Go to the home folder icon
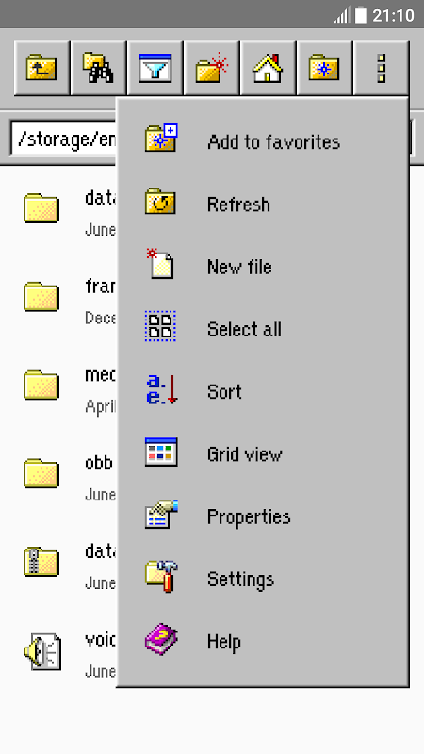The width and height of the screenshot is (424, 754). [x=268, y=68]
